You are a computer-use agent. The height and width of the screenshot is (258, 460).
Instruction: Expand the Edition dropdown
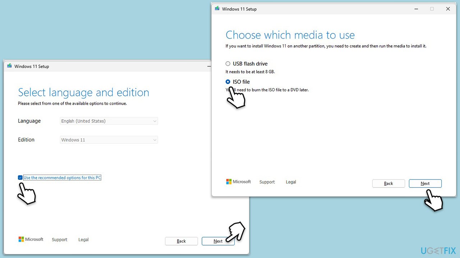109,140
